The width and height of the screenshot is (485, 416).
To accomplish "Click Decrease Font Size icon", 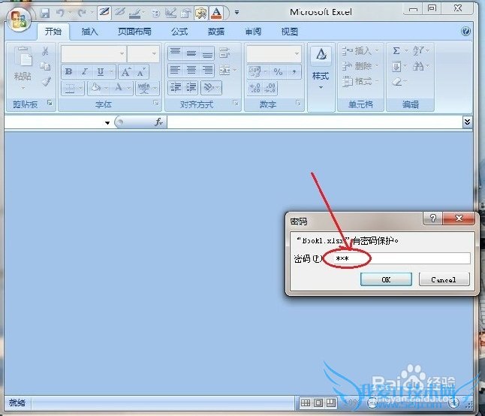I will [141, 72].
